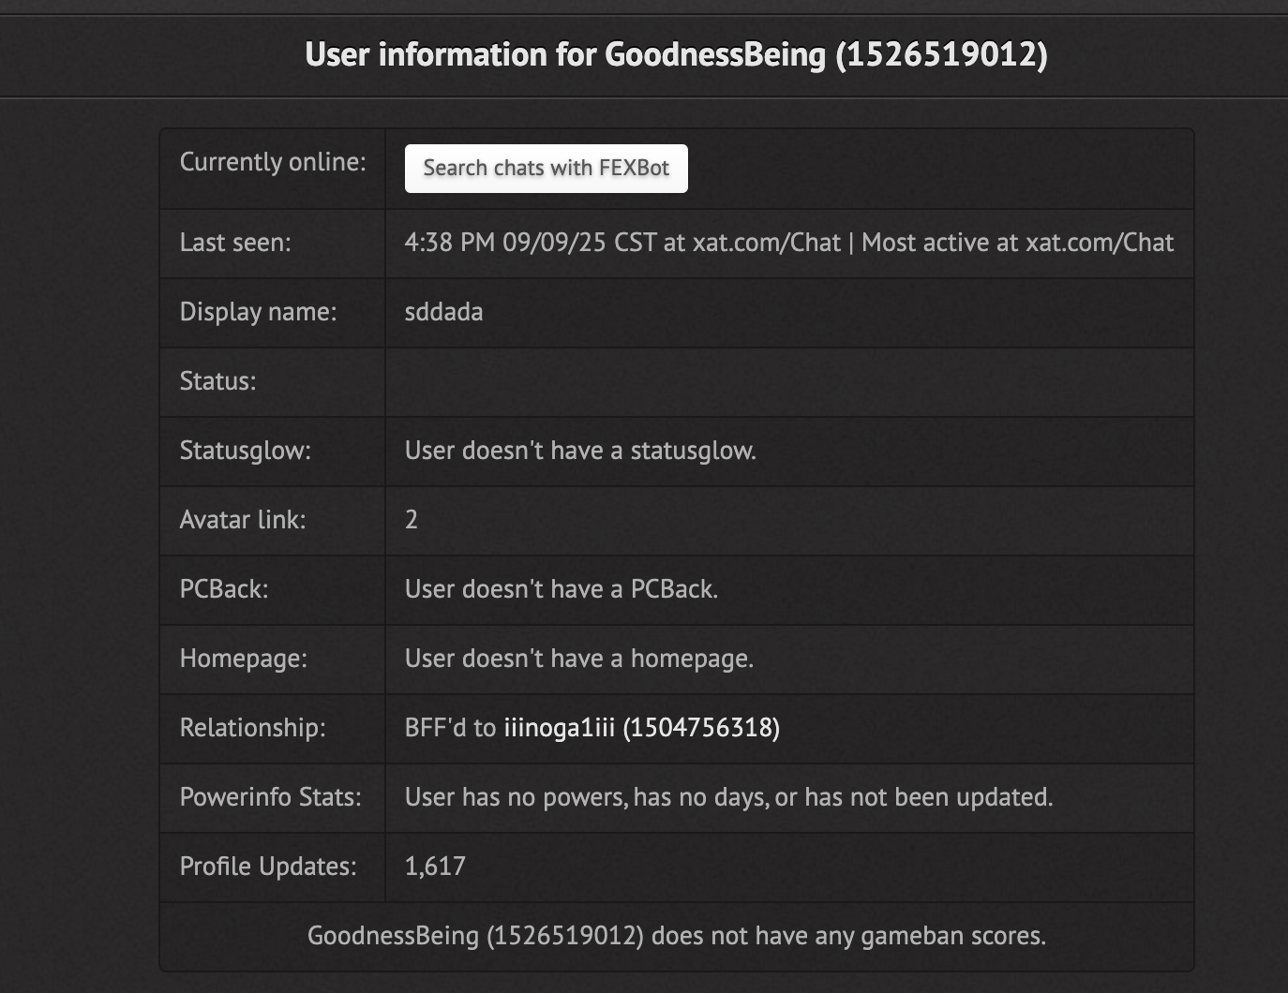The image size is (1288, 993).
Task: Click the no powers status message
Action: [x=728, y=797]
